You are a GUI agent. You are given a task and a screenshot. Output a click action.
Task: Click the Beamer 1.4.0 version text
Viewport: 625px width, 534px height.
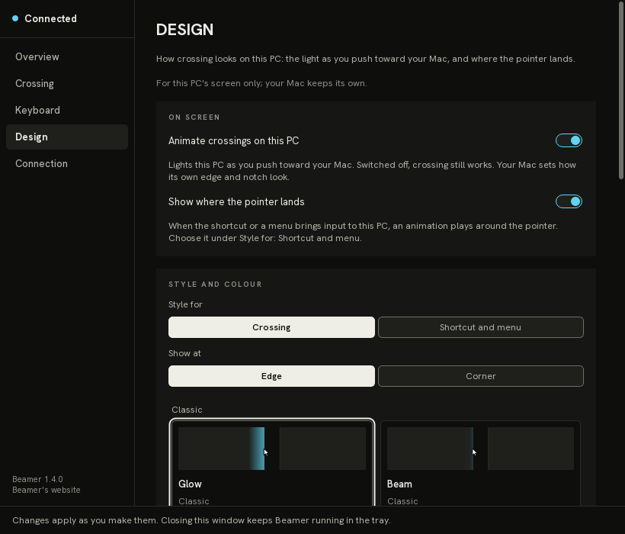click(x=37, y=479)
